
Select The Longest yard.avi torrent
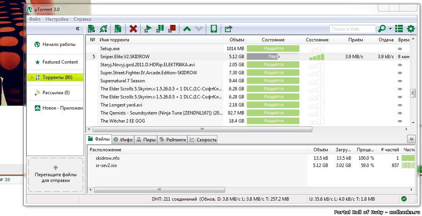coord(248,105)
